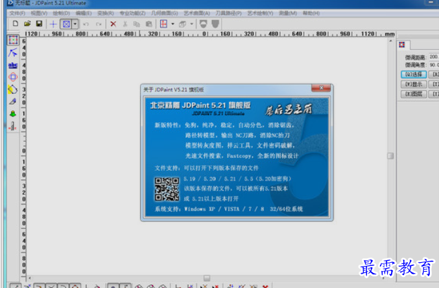Click the scissors cut icon
Screen dimensions: 439x288
click(125, 24)
